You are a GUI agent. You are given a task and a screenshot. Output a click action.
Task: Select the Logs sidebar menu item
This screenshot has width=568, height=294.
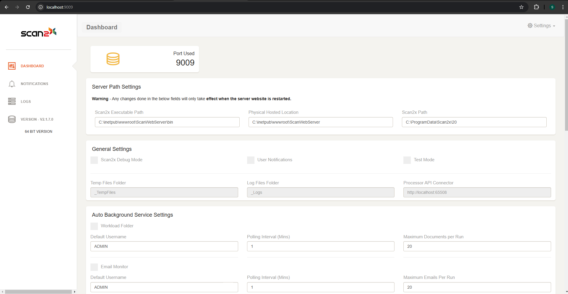pos(26,102)
